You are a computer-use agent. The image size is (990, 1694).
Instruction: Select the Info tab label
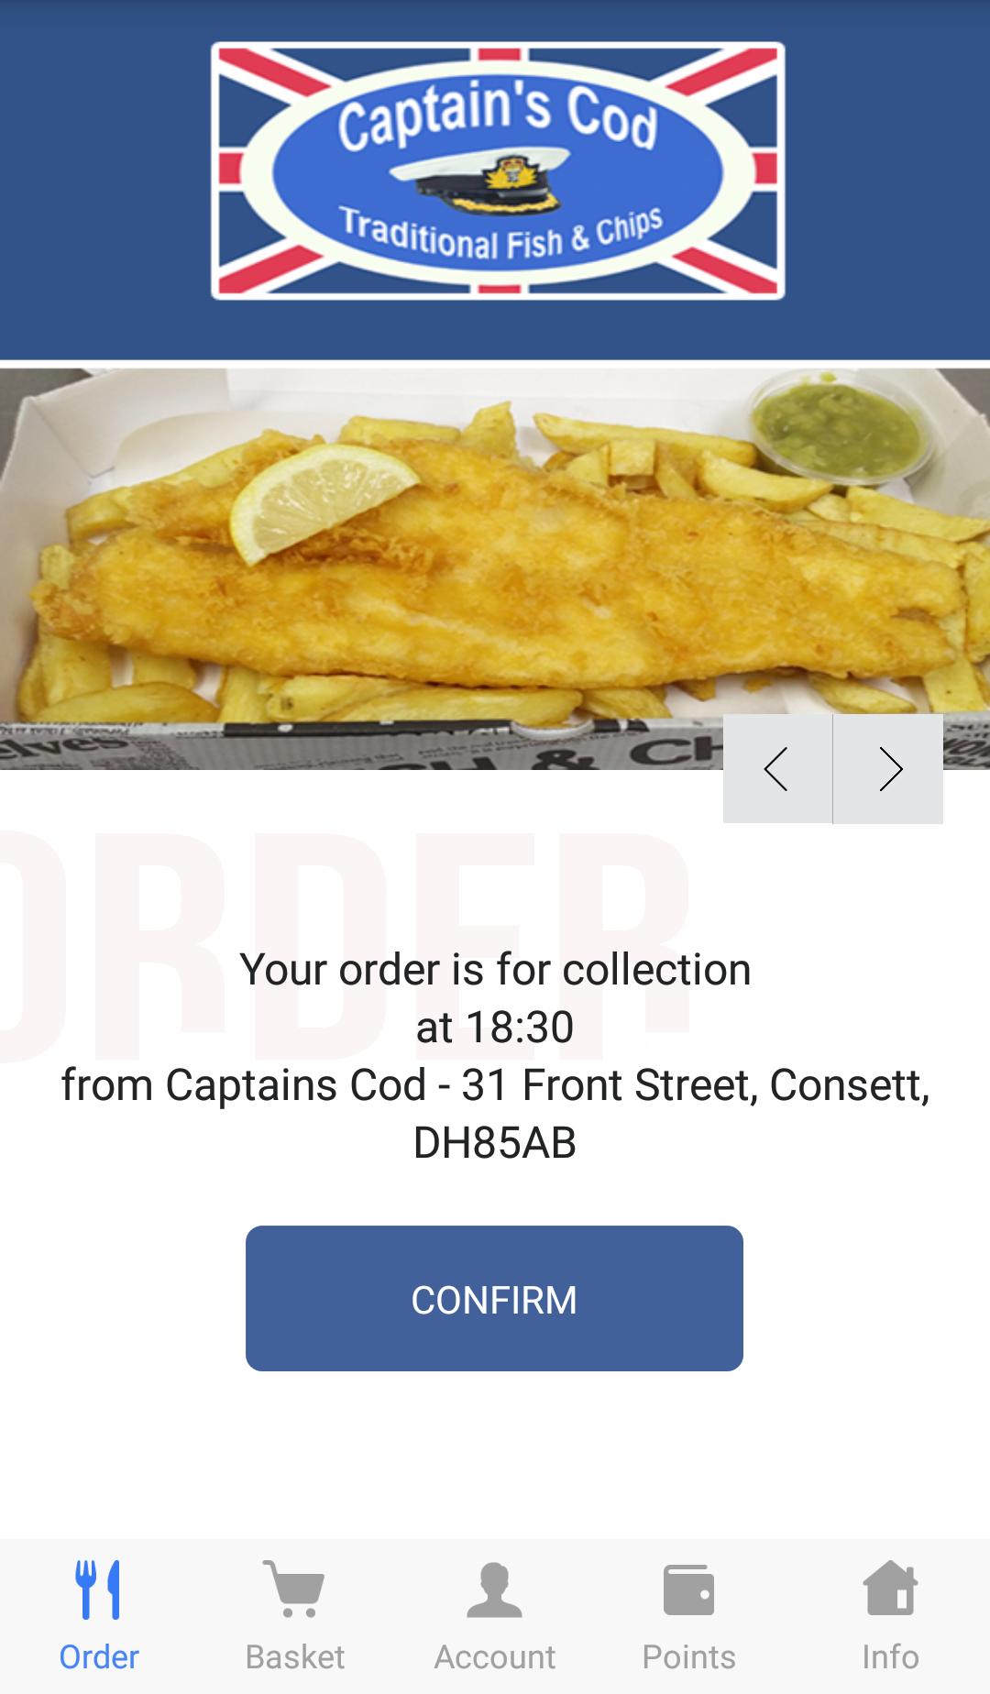(890, 1657)
